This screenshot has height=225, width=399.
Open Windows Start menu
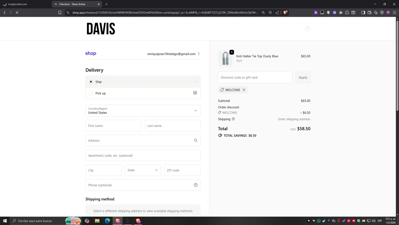pyautogui.click(x=5, y=221)
